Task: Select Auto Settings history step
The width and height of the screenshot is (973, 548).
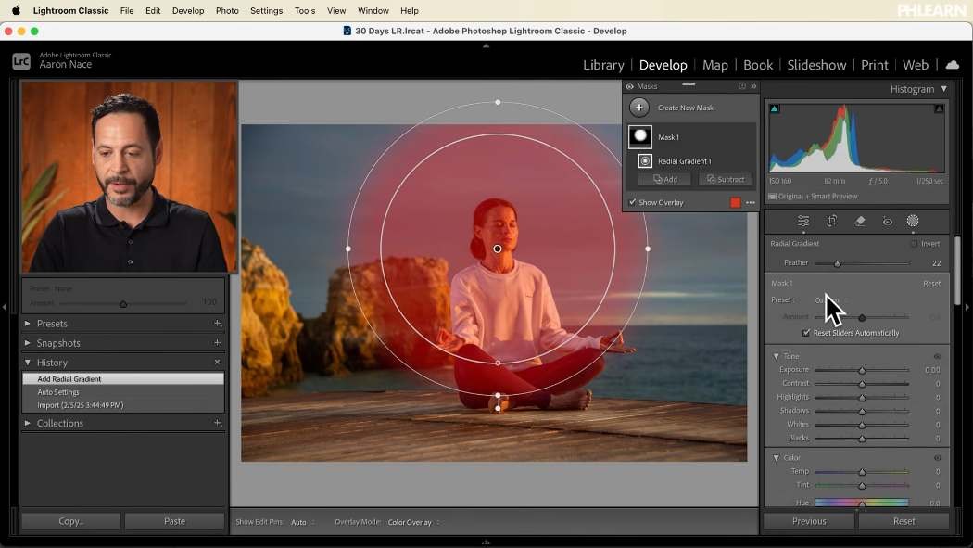Action: 123,392
